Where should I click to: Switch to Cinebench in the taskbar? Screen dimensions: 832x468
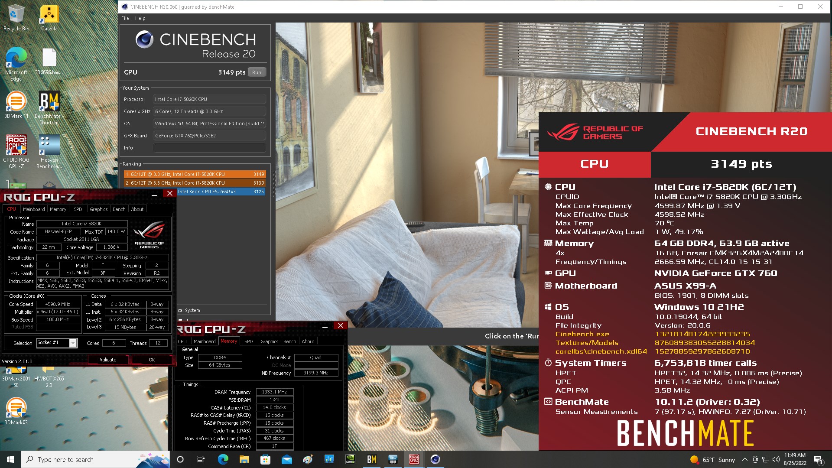(435, 459)
